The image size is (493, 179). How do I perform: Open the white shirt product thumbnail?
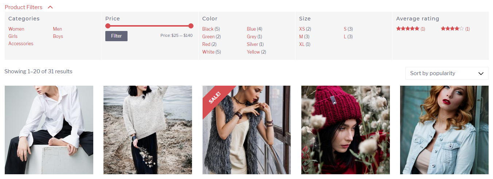click(x=49, y=130)
